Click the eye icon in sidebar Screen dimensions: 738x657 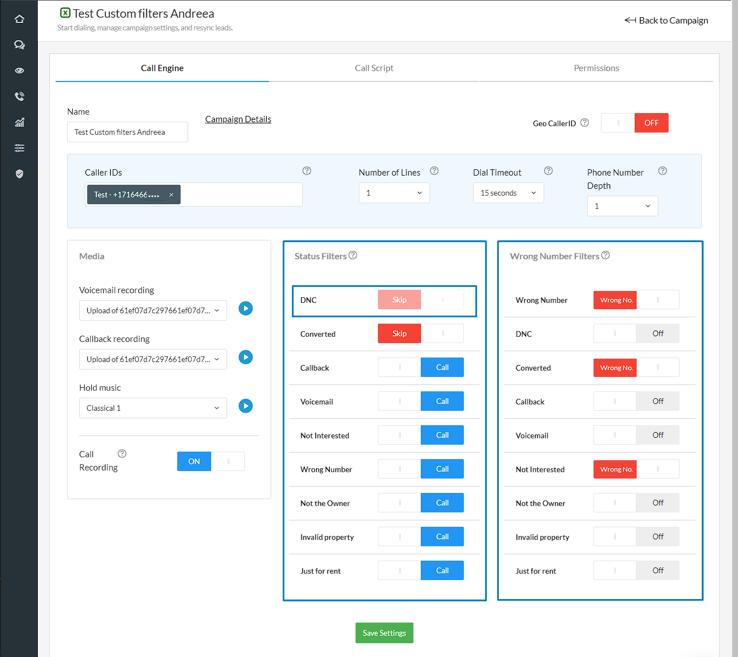click(x=19, y=71)
